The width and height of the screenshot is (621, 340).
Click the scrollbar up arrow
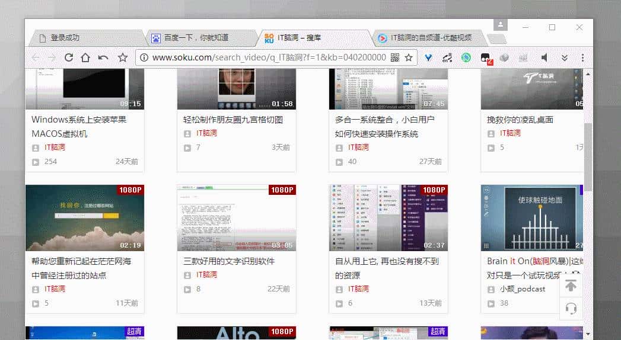tap(588, 74)
